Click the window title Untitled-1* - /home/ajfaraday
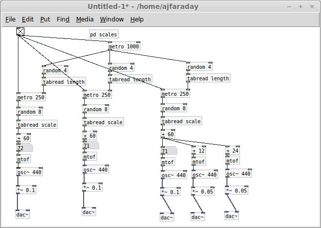 [x=143, y=6]
